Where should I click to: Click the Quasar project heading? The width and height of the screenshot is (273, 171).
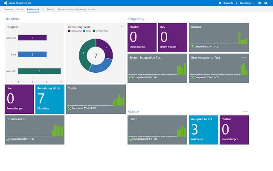click(134, 111)
